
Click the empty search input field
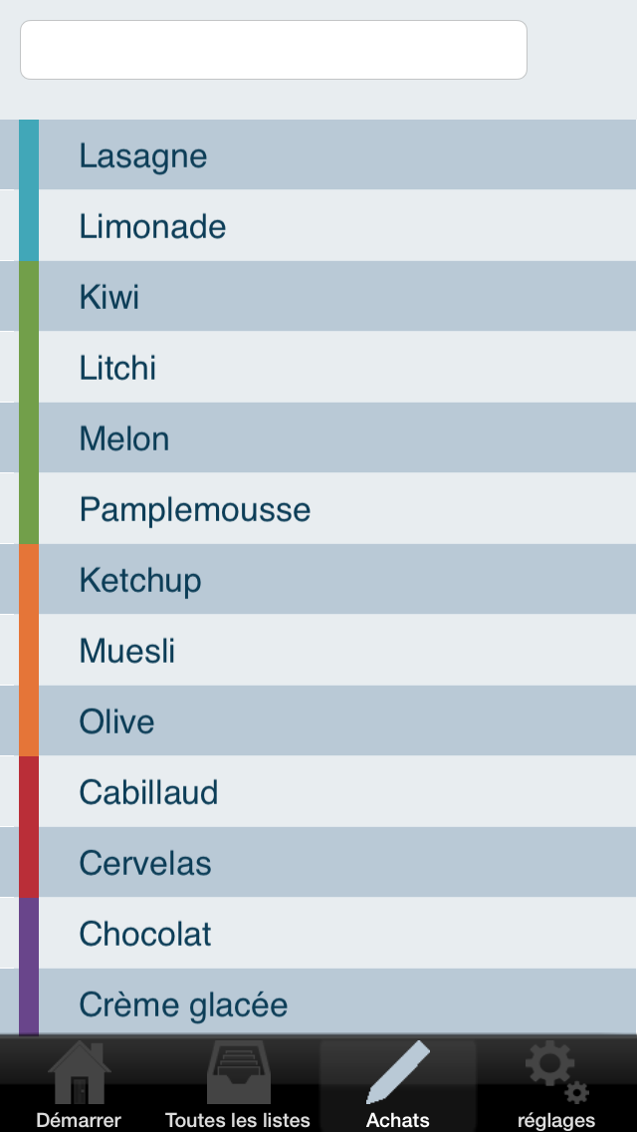[274, 50]
